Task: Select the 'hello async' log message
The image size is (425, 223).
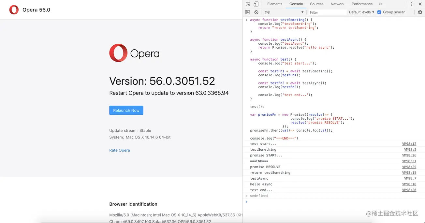Action: [x=261, y=184]
